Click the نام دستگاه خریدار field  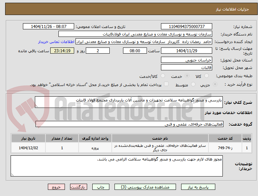[x=135, y=34]
